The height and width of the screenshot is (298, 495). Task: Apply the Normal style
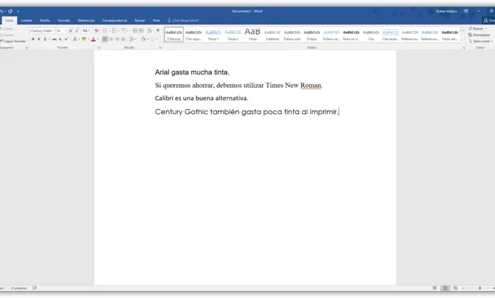tap(174, 35)
